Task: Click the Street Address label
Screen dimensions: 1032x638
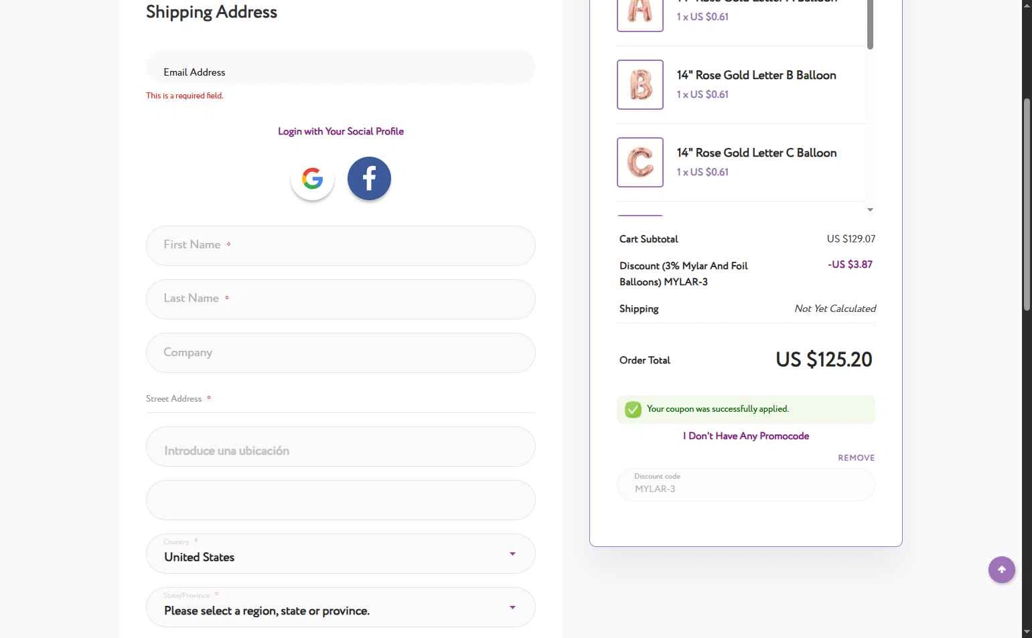Action: pyautogui.click(x=174, y=398)
